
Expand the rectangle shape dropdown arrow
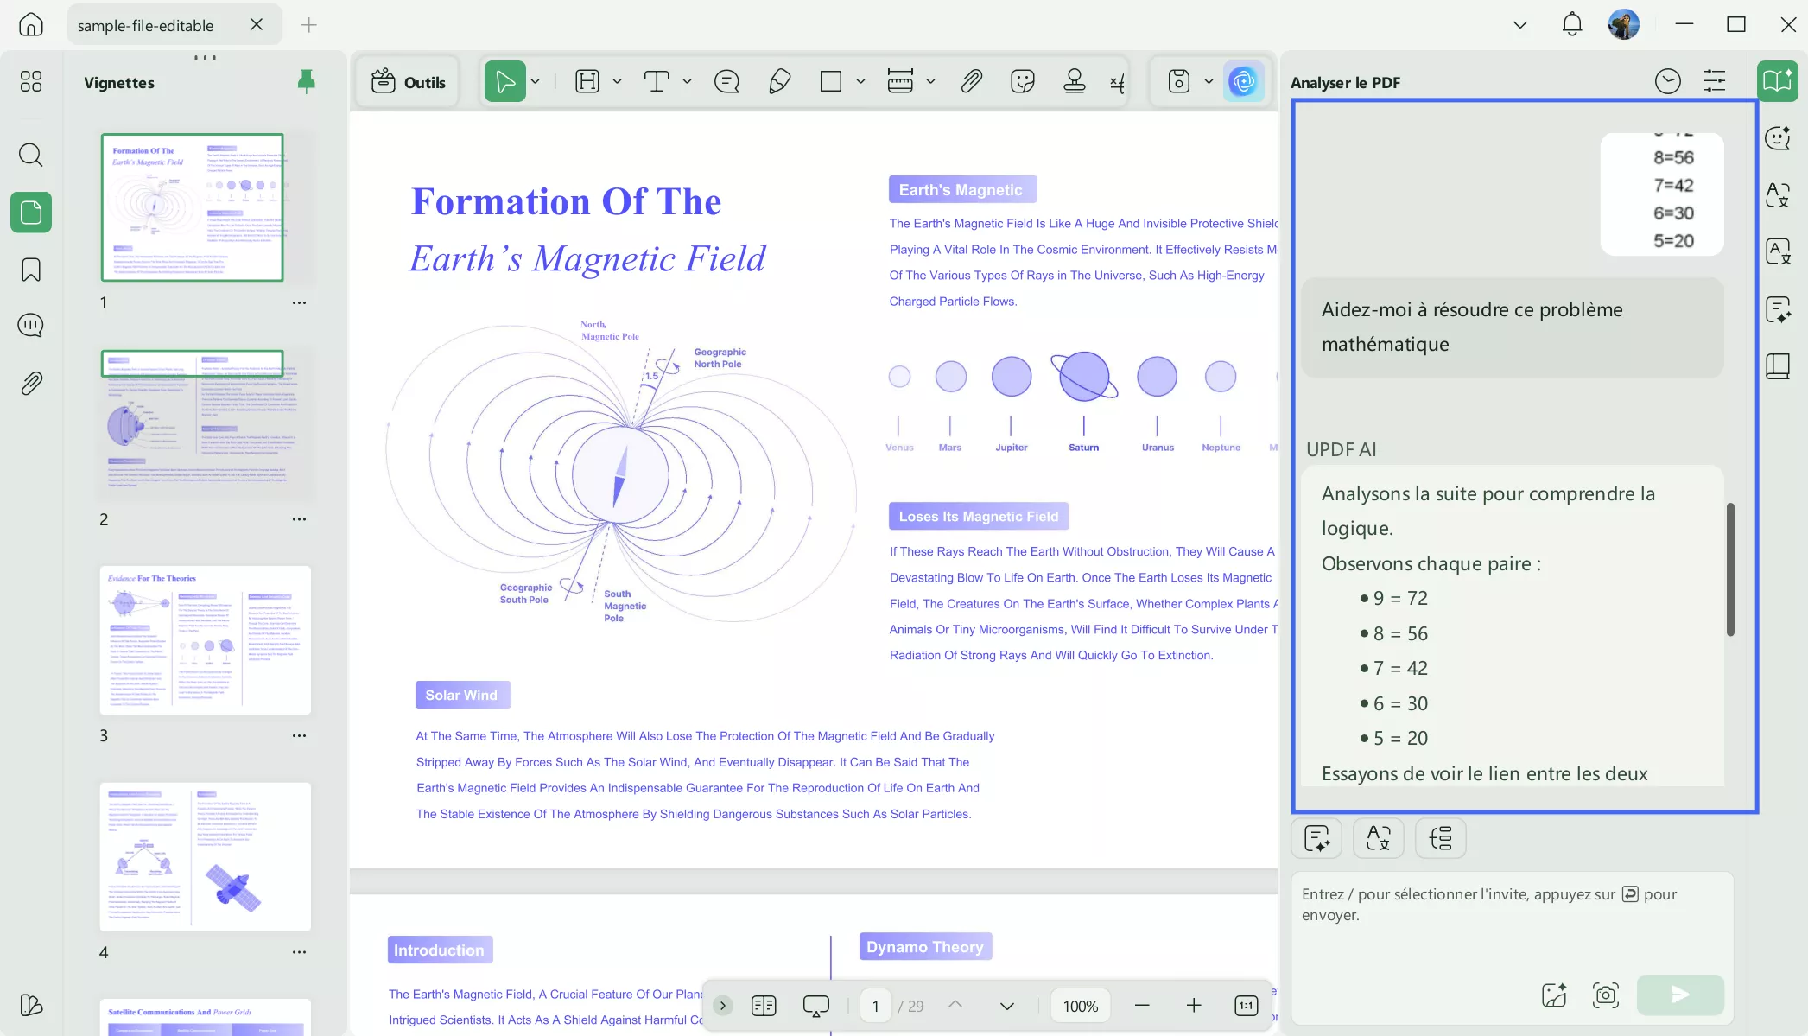(860, 82)
